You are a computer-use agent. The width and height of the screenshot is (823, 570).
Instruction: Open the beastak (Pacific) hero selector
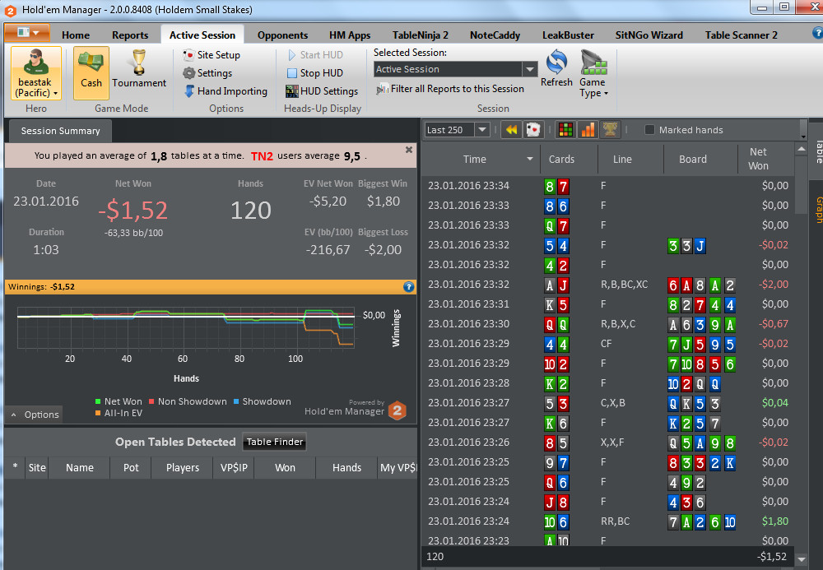[35, 73]
